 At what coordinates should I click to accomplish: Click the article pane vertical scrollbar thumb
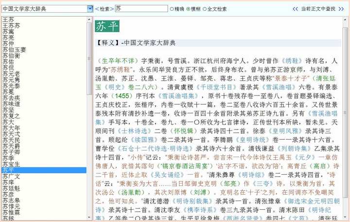(346, 113)
